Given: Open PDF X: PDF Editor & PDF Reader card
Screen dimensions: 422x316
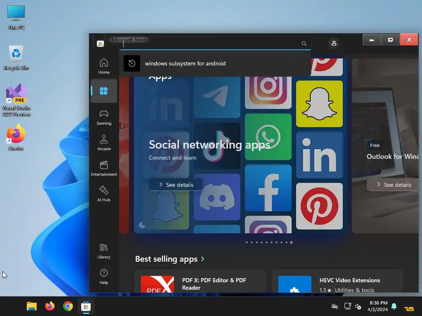Looking at the screenshot, I should 200,281.
